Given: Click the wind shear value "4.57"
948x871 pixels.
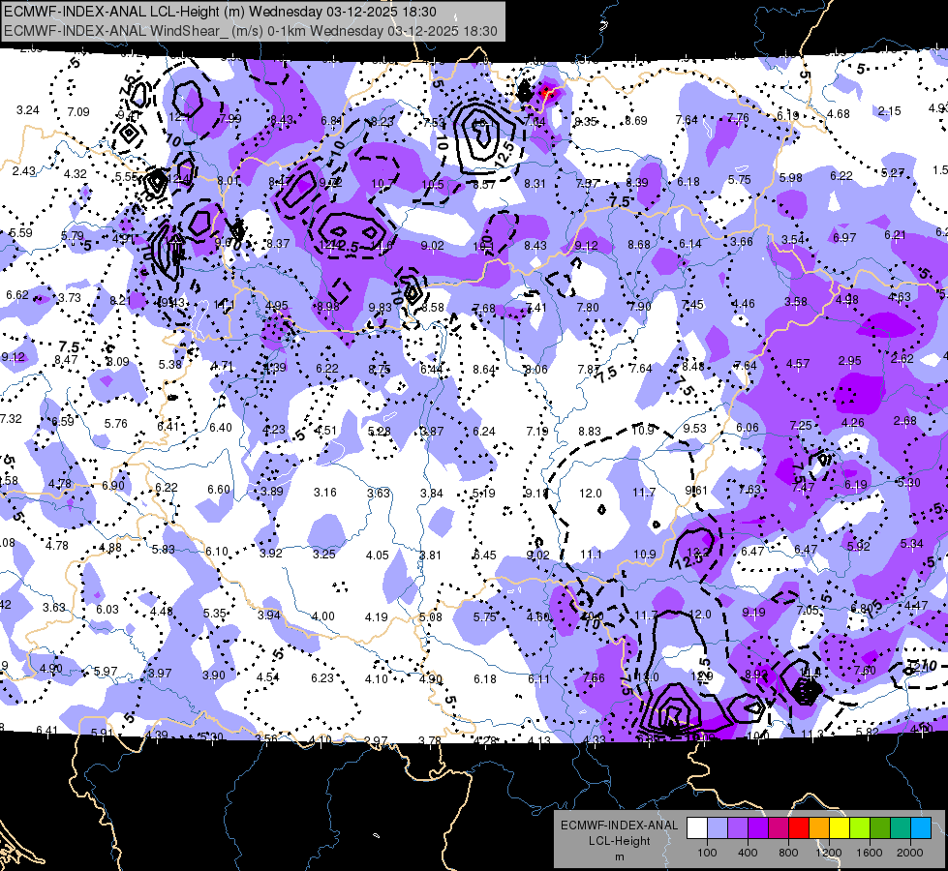Looking at the screenshot, I should pyautogui.click(x=798, y=364).
